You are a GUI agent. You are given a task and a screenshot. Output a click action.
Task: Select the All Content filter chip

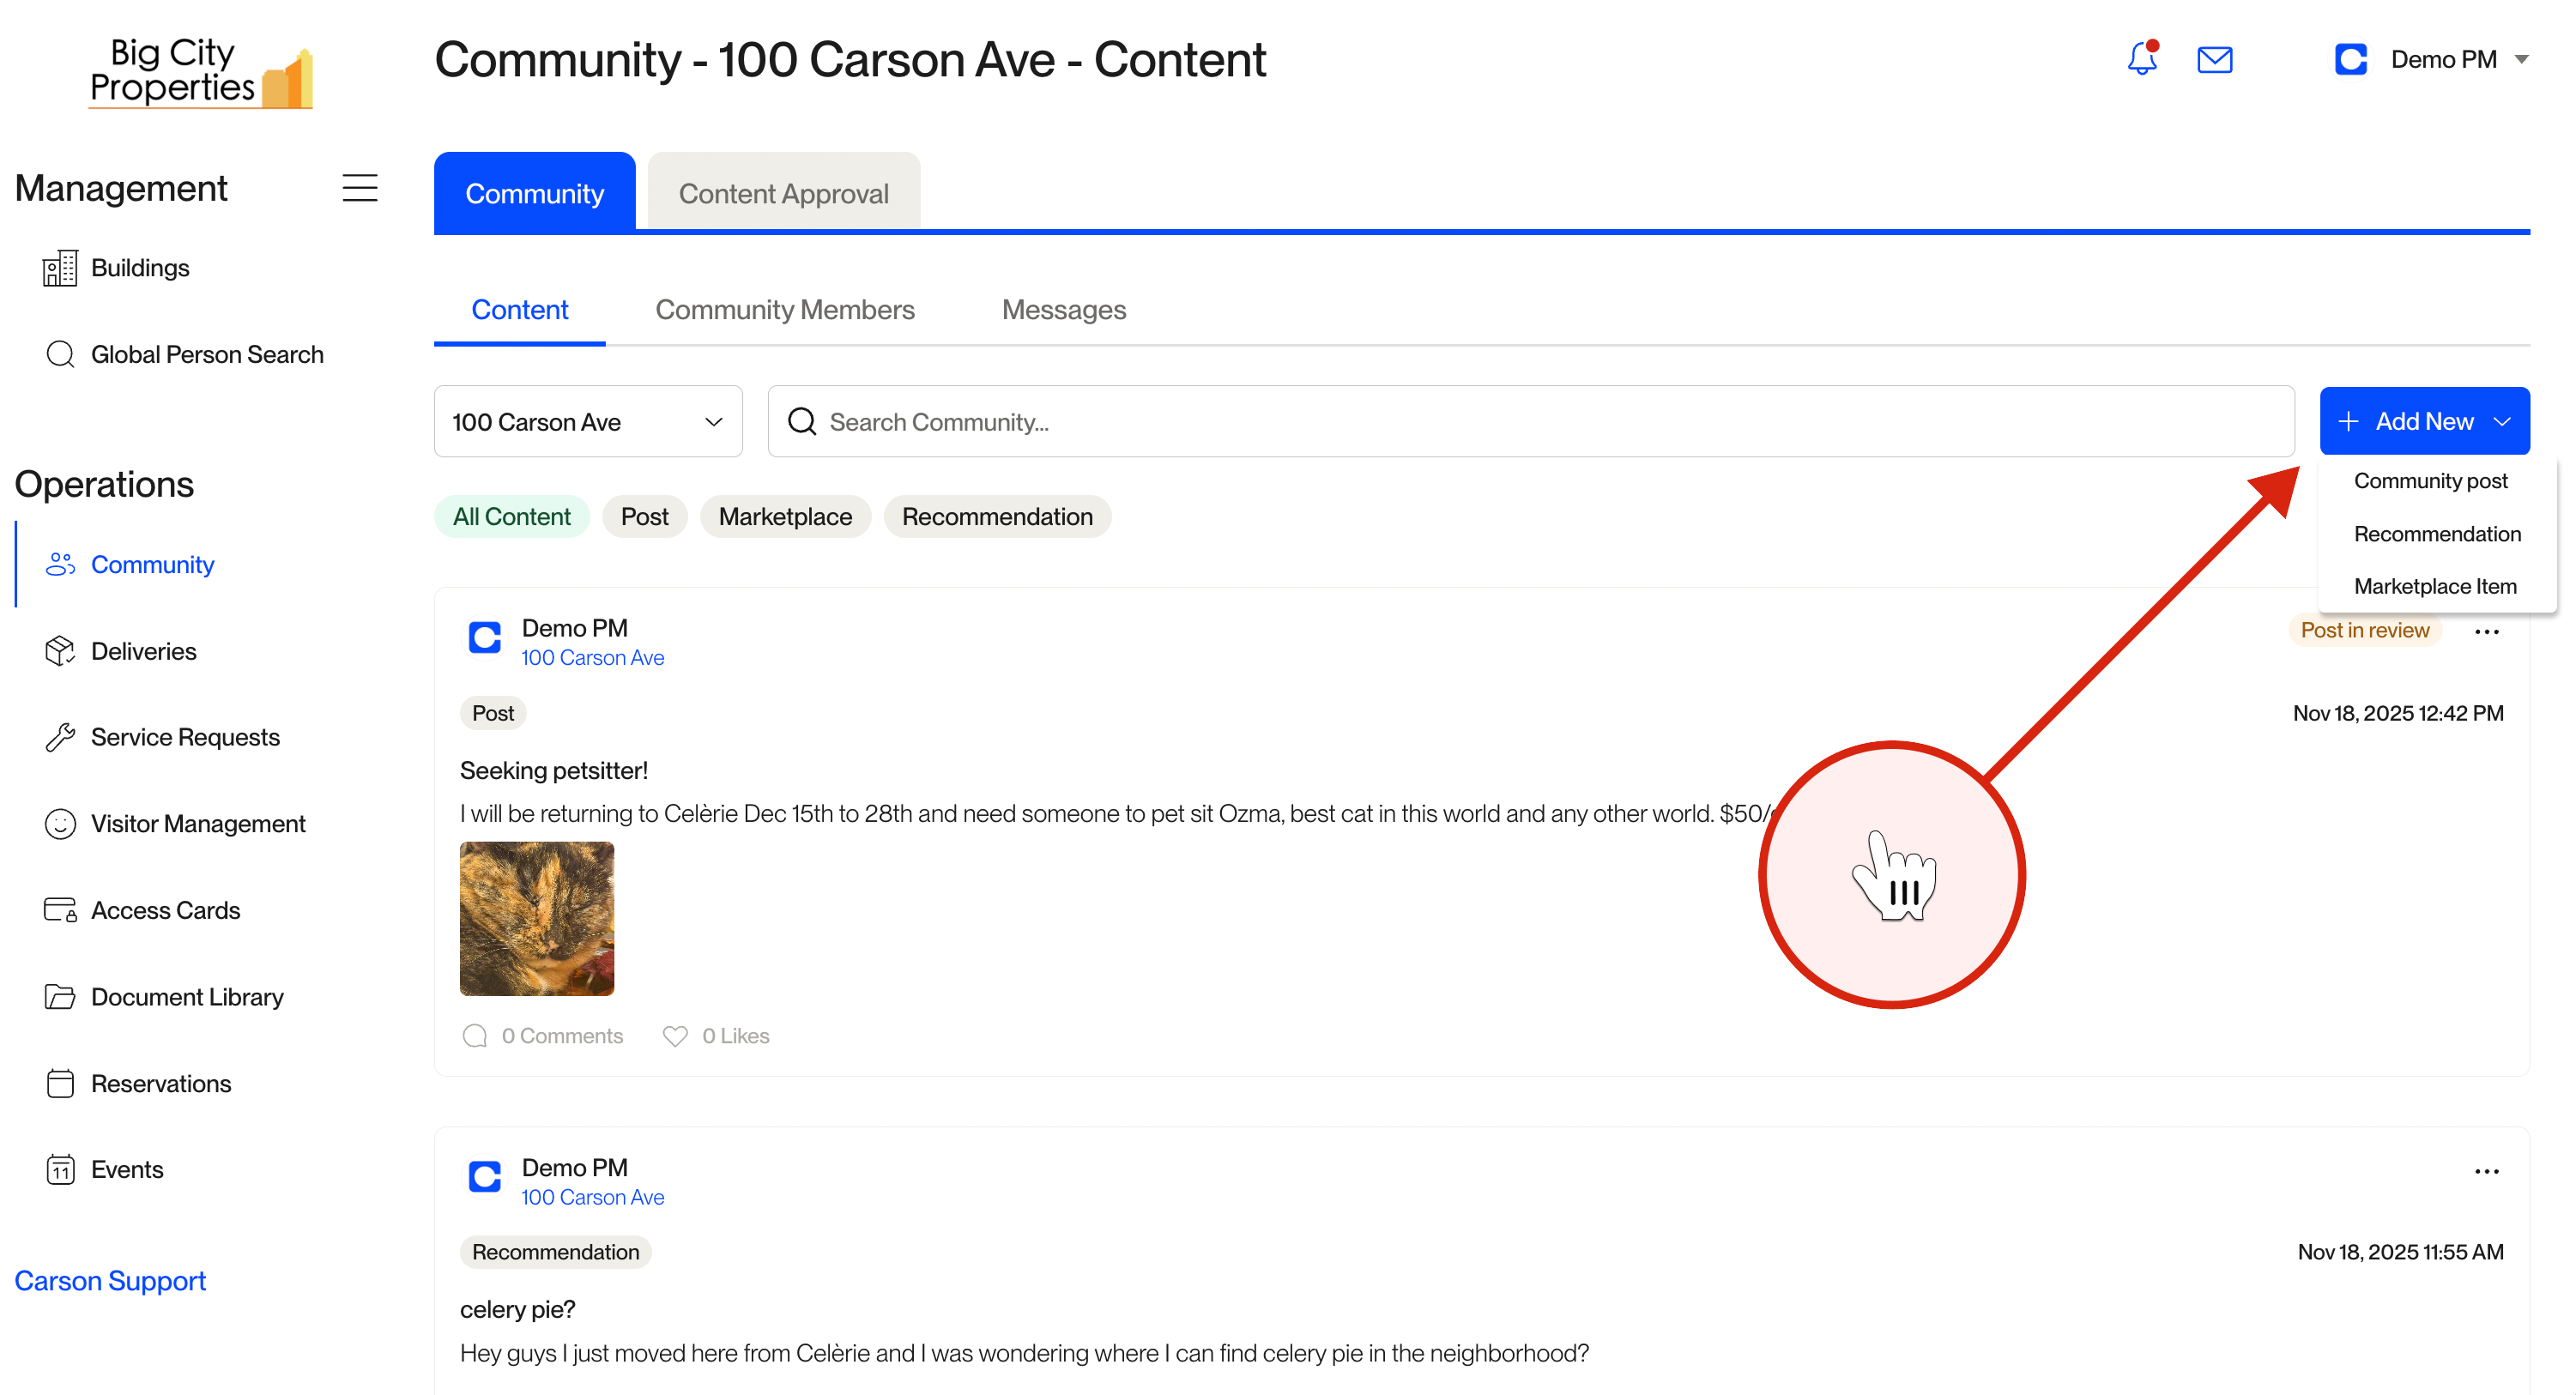coord(511,516)
